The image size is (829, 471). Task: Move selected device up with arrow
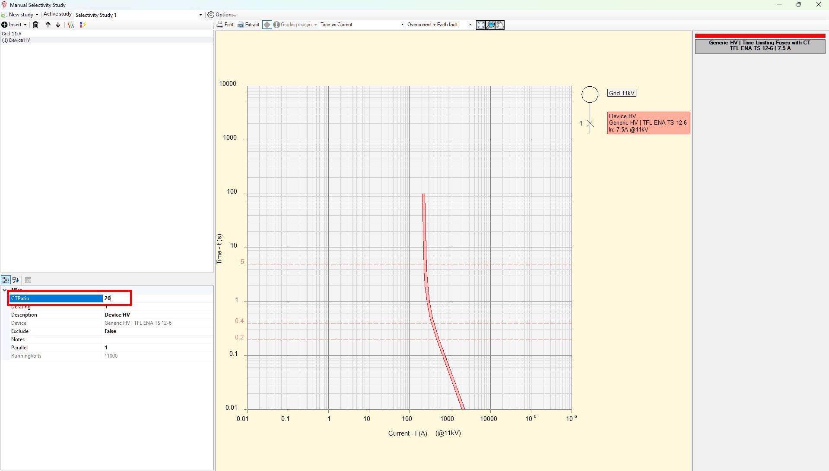coord(48,25)
